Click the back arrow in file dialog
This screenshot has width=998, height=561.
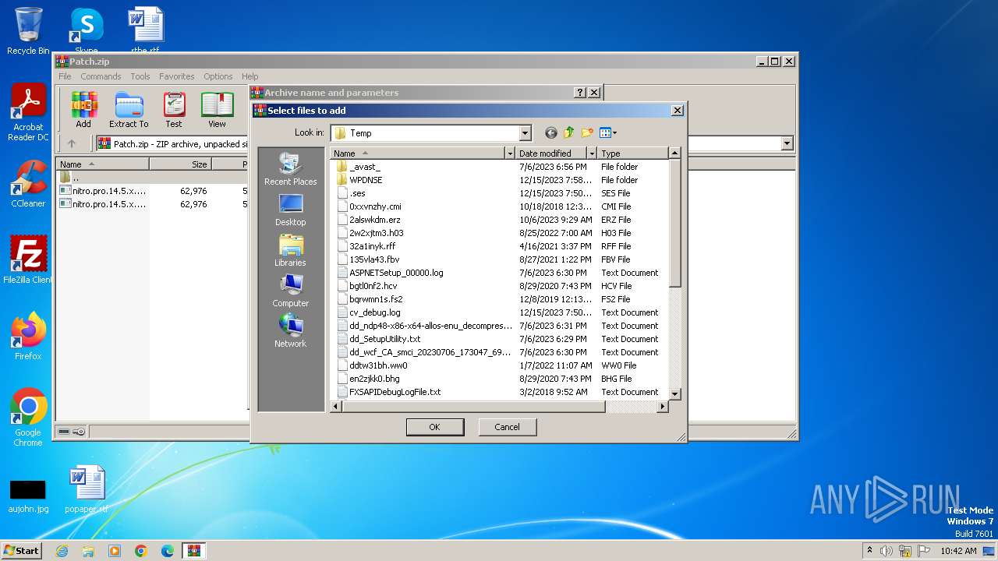point(551,133)
